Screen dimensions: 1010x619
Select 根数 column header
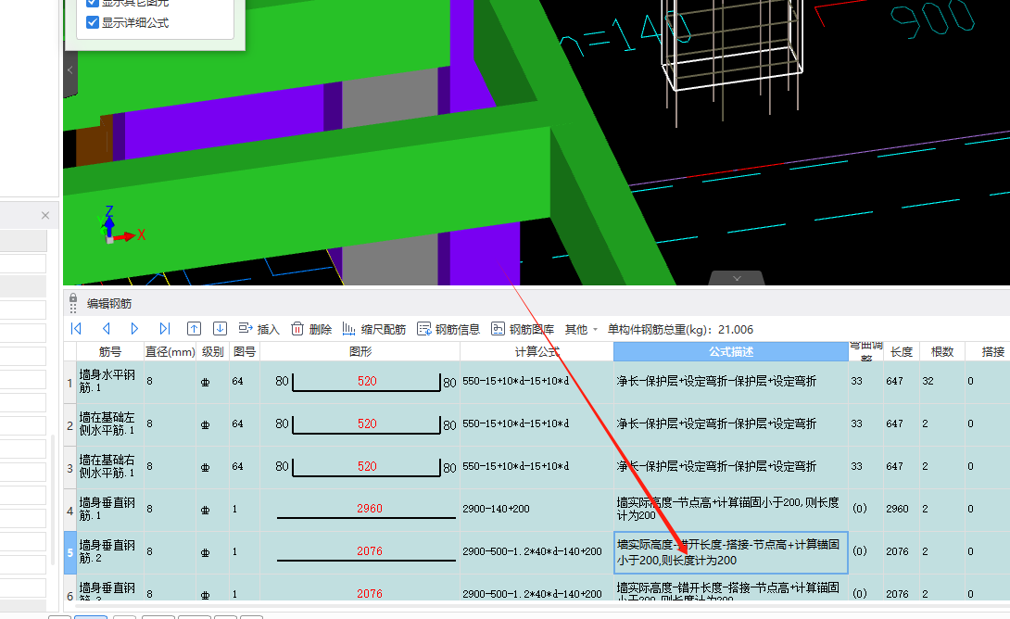tap(941, 352)
